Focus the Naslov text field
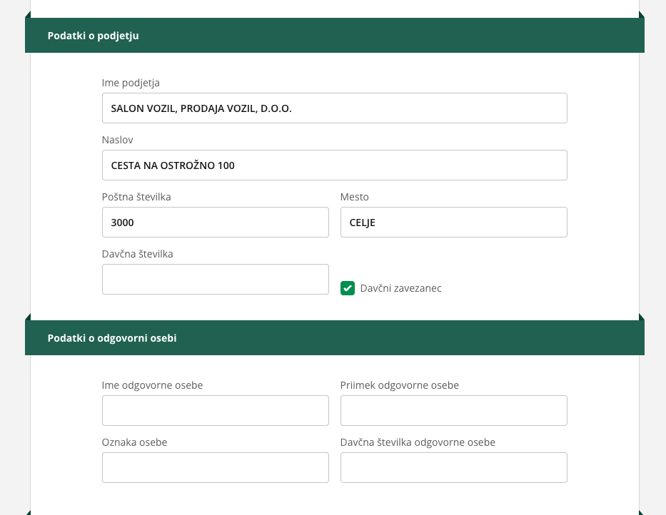The image size is (666, 515). click(x=334, y=165)
